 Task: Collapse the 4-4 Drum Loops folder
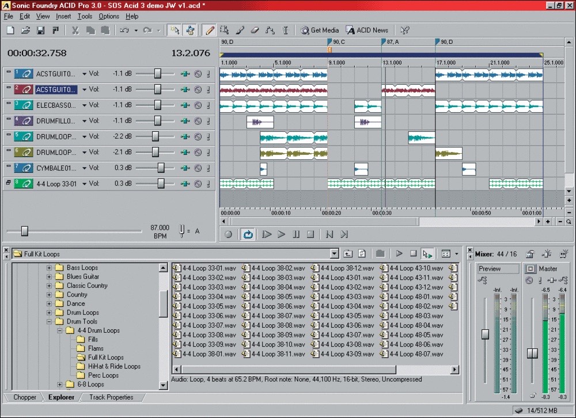point(59,330)
